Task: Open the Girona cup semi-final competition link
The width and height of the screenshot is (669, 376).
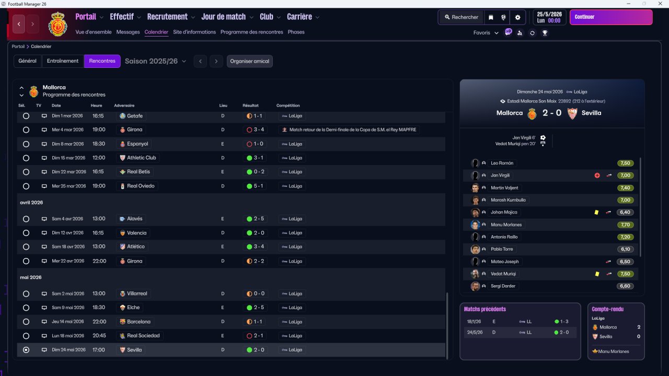Action: point(349,130)
